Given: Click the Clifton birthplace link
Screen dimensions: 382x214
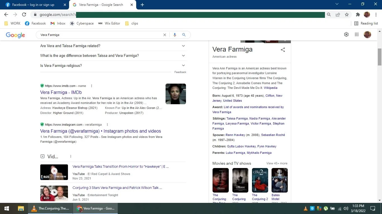Looking at the screenshot, I should point(270,96).
